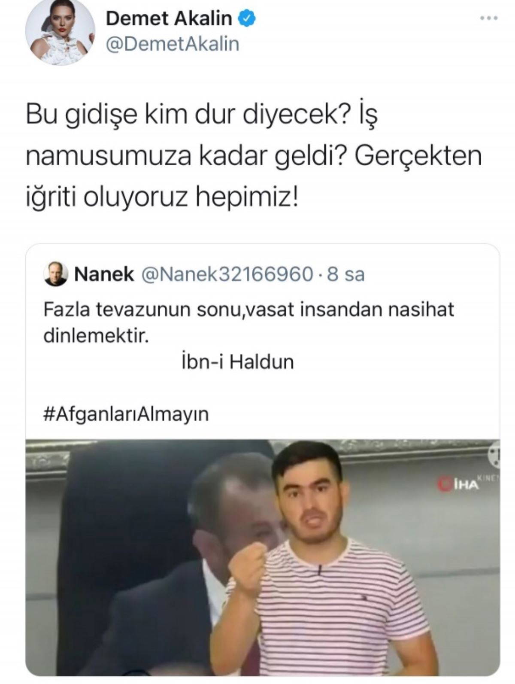
Task: Open the quoted tweet card from Nanek
Action: tap(263, 460)
